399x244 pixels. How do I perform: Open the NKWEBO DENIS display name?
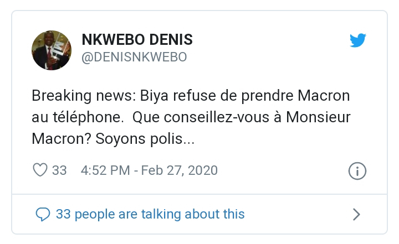coord(137,40)
